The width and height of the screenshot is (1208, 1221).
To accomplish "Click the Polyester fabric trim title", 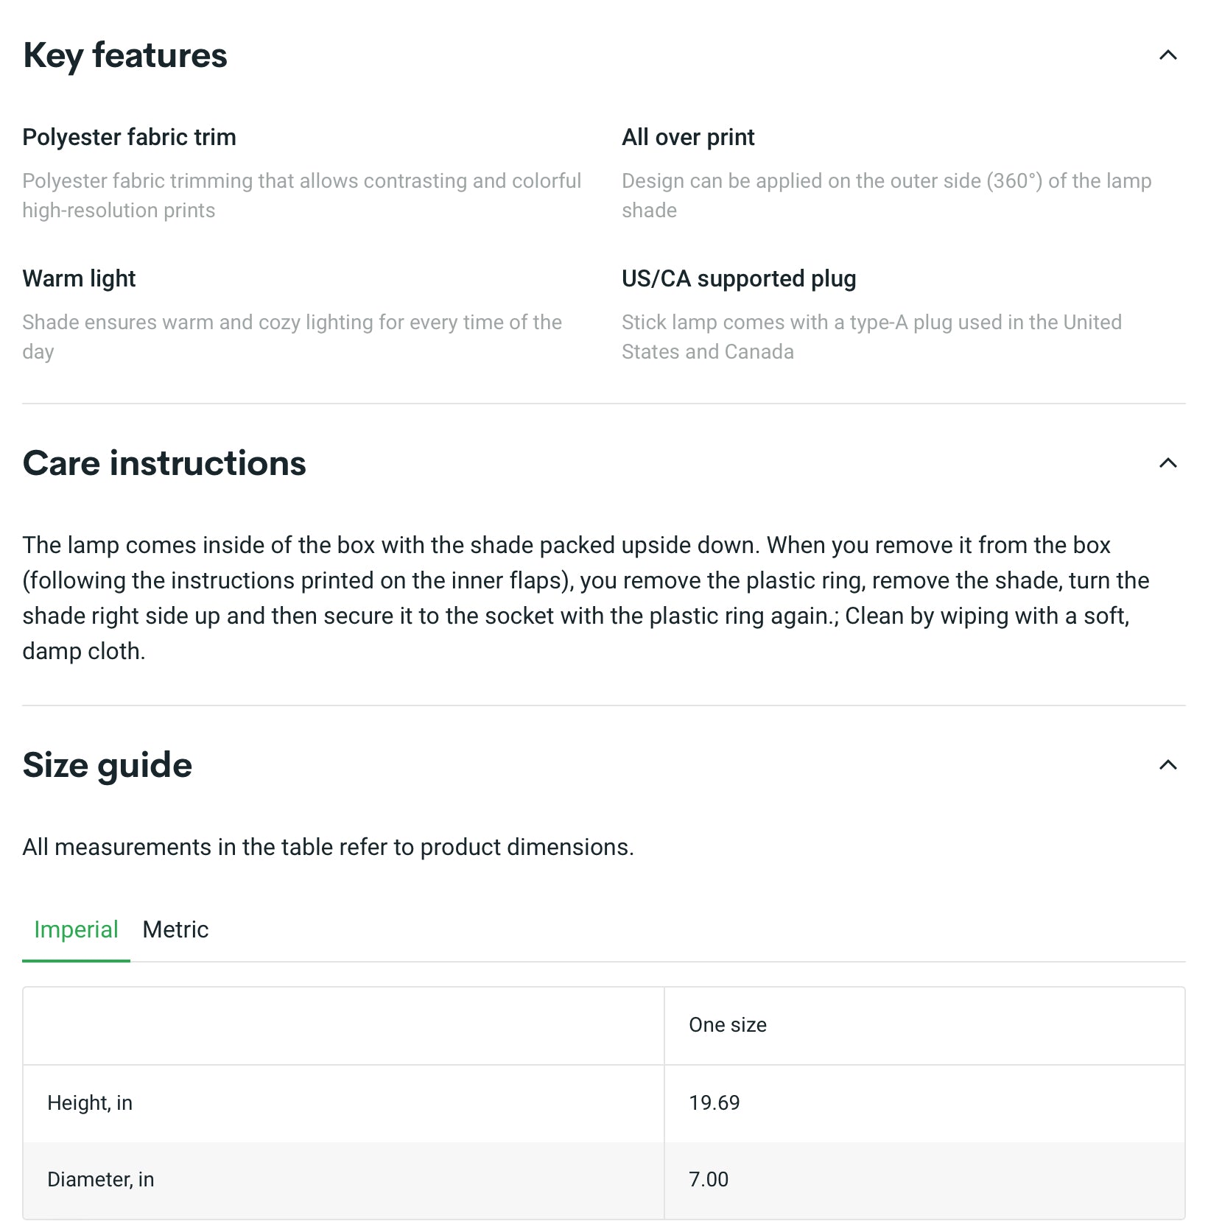I will coord(129,137).
